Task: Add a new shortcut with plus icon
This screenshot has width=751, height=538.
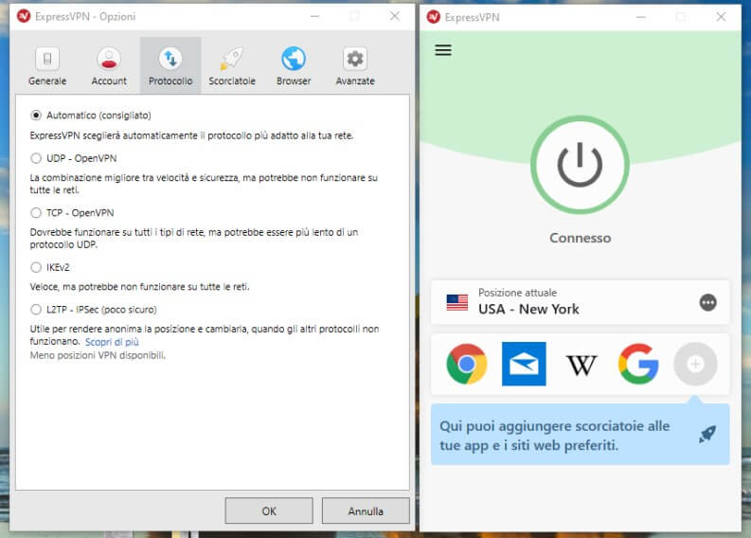Action: point(695,364)
